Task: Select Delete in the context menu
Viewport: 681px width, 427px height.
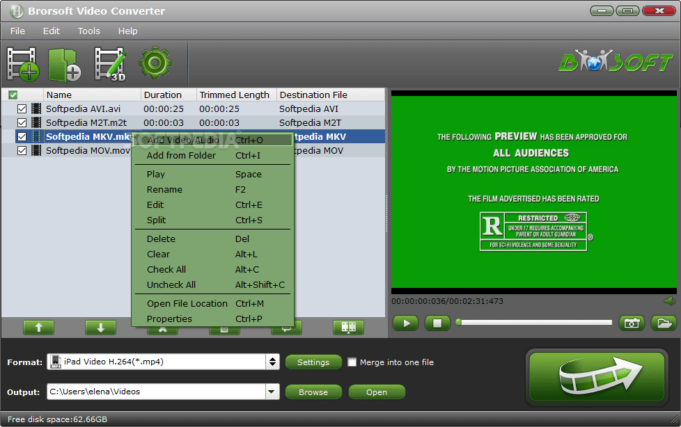Action: 212,239
